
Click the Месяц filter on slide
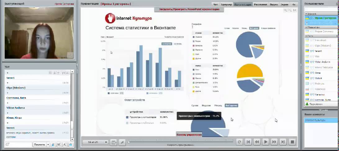(218, 105)
